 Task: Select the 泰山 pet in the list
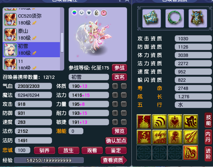(31, 35)
